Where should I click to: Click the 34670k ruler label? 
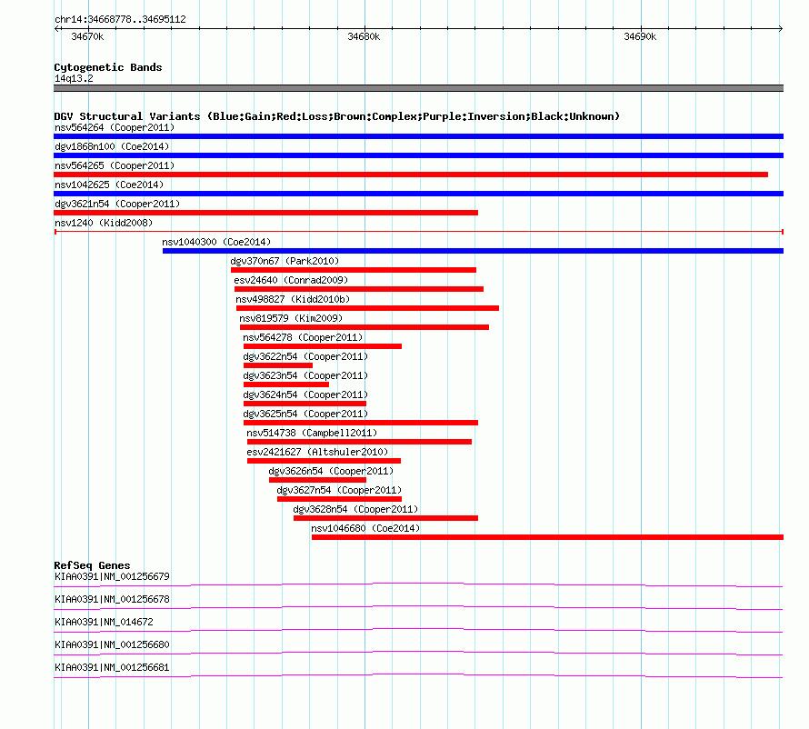[x=87, y=36]
